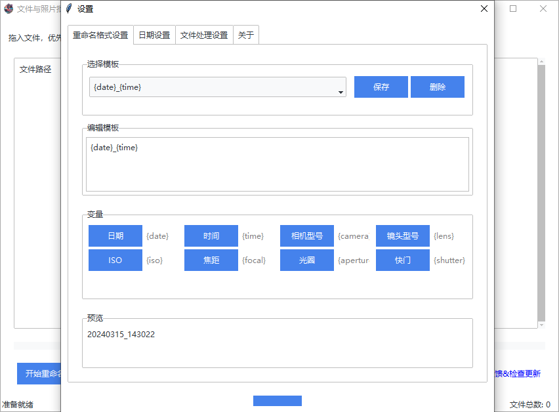Image resolution: width=559 pixels, height=412 pixels.
Task: Insert the 光圈 aperture variable
Action: coord(306,260)
